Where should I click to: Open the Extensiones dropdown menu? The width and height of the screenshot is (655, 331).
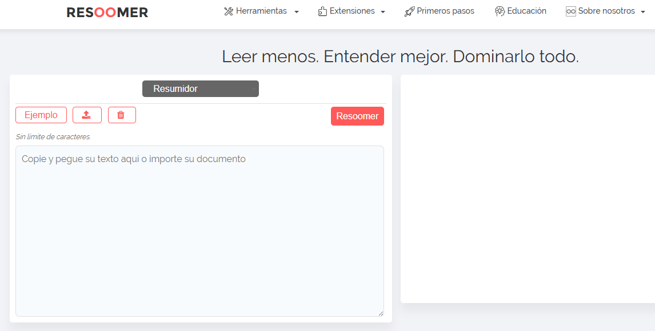click(352, 11)
